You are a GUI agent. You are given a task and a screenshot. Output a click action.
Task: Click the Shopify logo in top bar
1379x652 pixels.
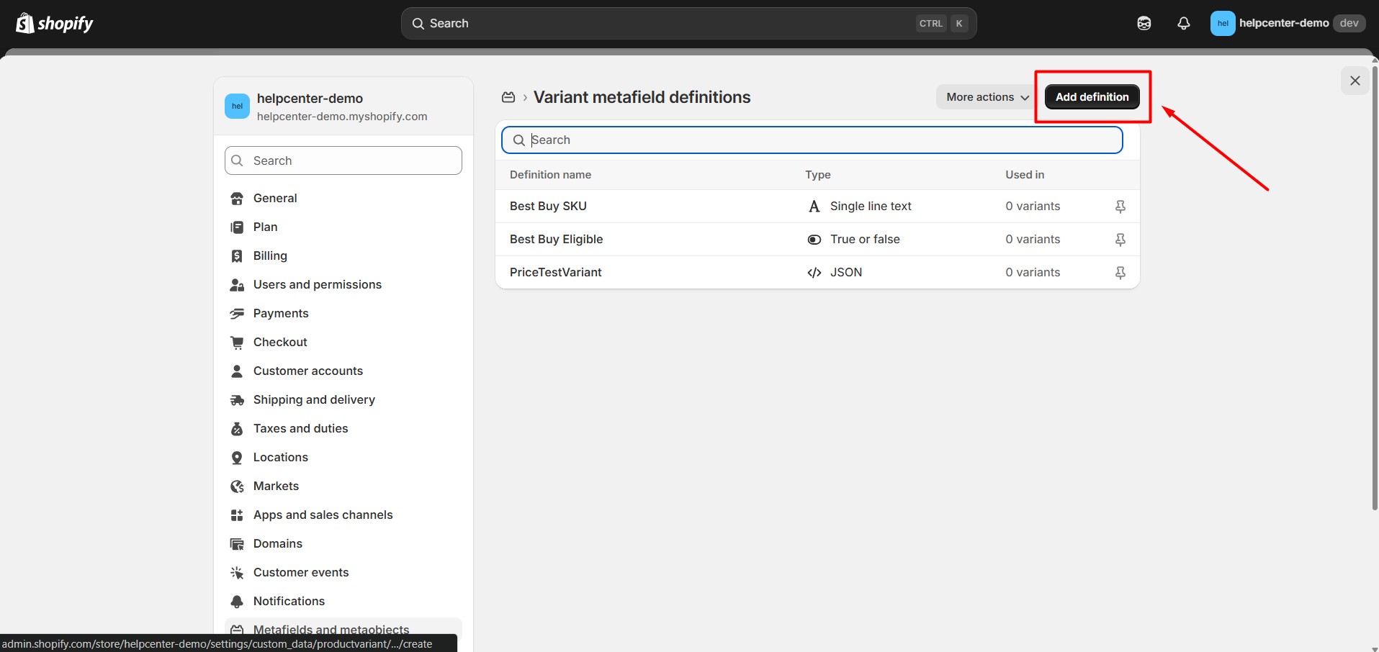coord(55,24)
